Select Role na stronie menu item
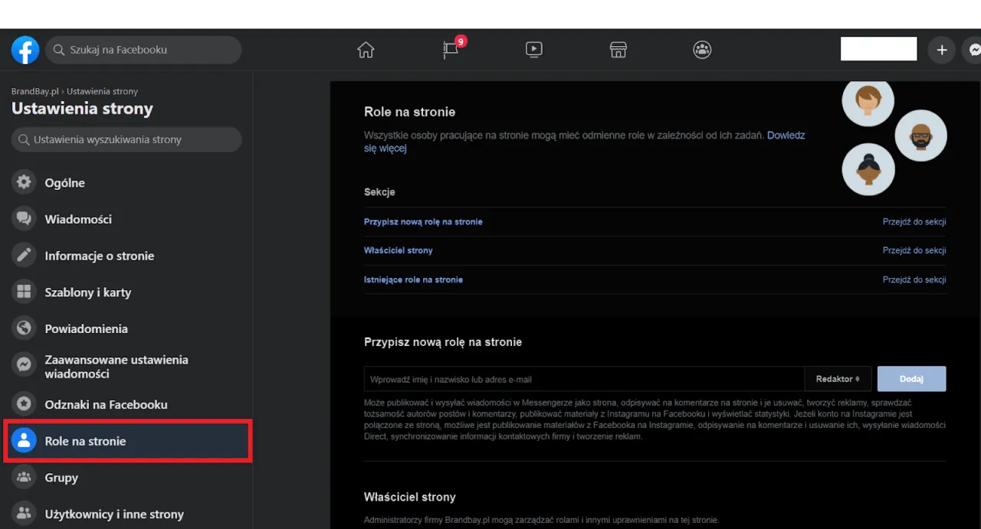Viewport: 981px width, 529px height. tap(85, 441)
